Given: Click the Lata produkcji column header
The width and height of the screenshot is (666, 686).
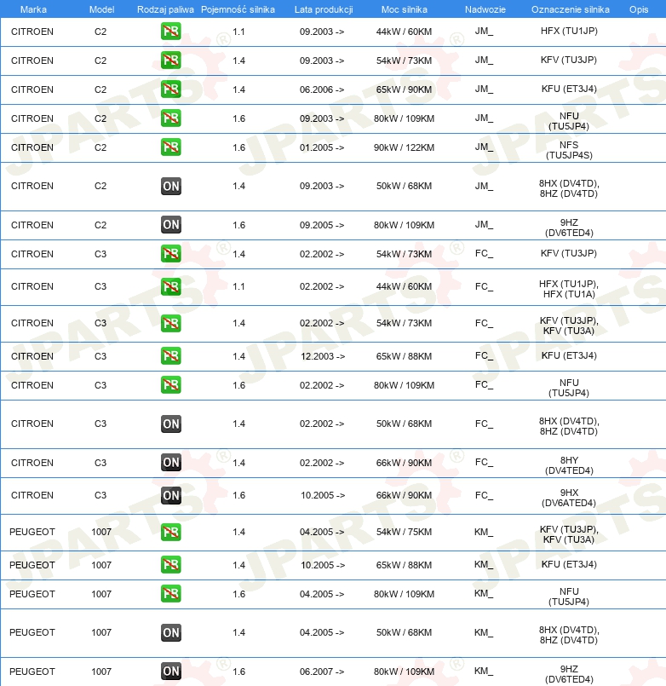Looking at the screenshot, I should click(324, 9).
